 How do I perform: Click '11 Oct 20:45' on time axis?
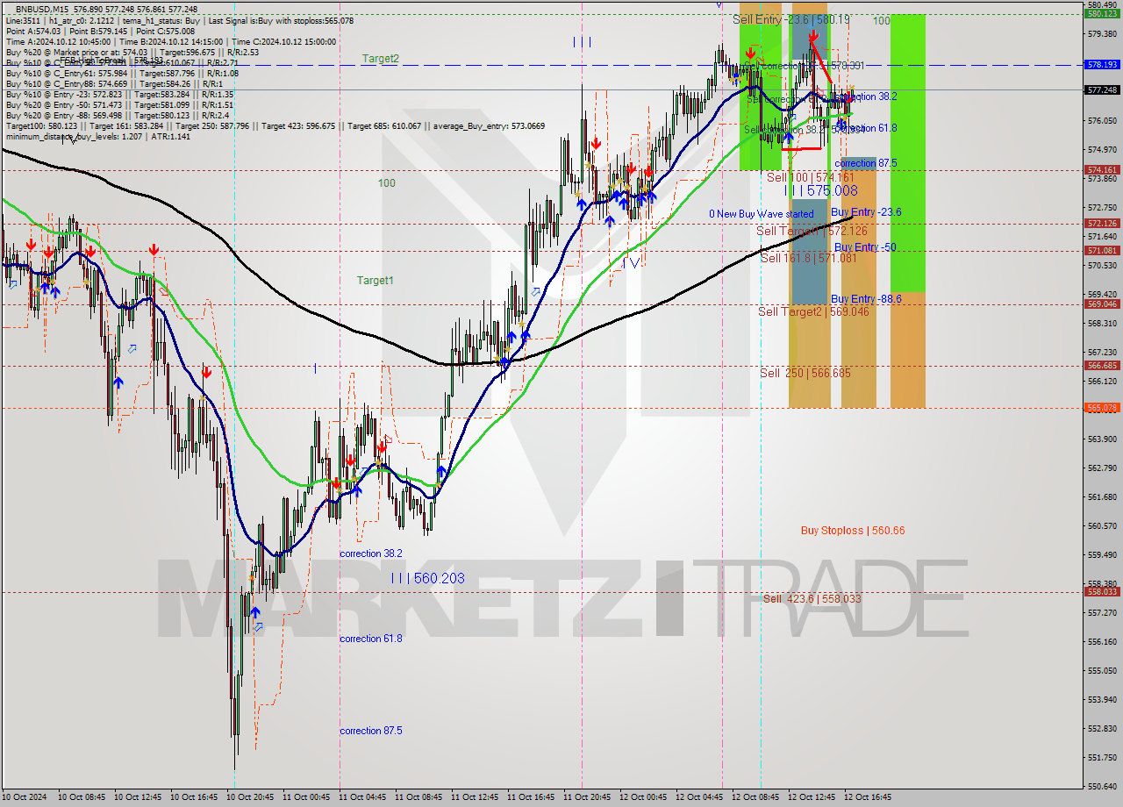point(586,797)
